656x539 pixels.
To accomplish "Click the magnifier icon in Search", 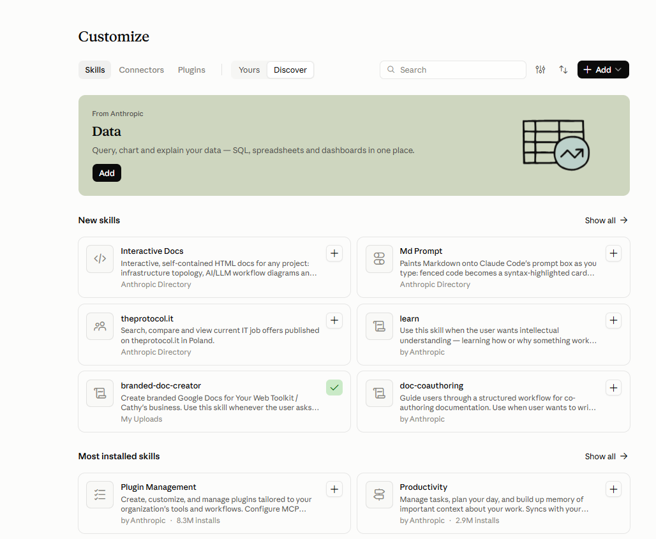I will click(391, 70).
